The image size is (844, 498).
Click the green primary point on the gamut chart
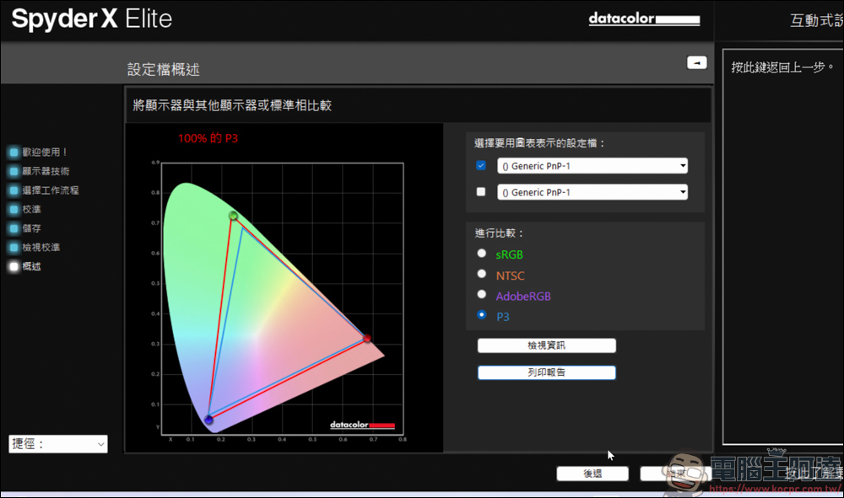(x=233, y=216)
